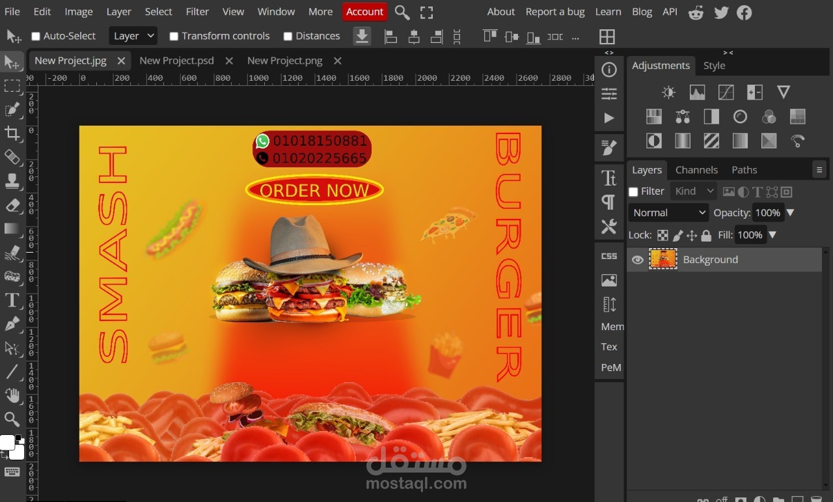Click the red Account button

coord(364,12)
